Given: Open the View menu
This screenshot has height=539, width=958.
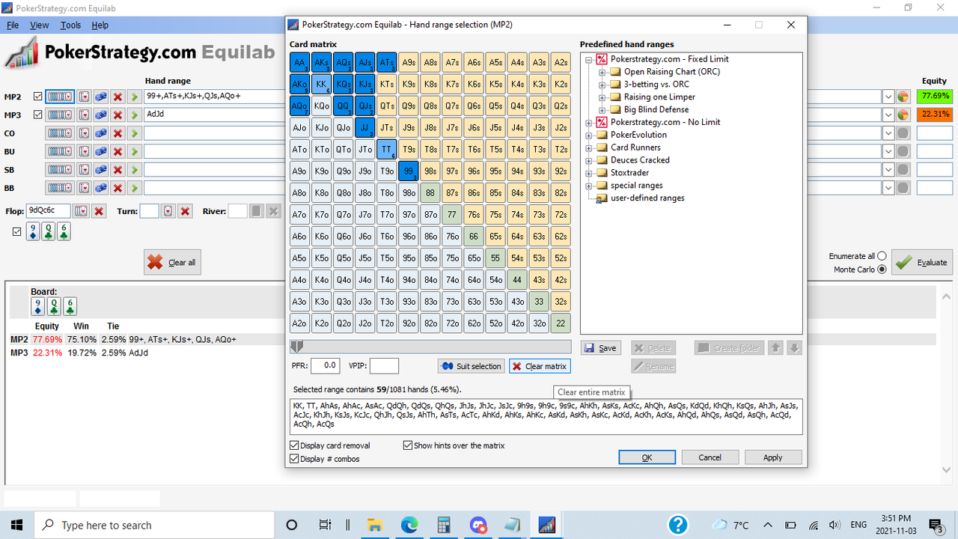Looking at the screenshot, I should click(40, 25).
